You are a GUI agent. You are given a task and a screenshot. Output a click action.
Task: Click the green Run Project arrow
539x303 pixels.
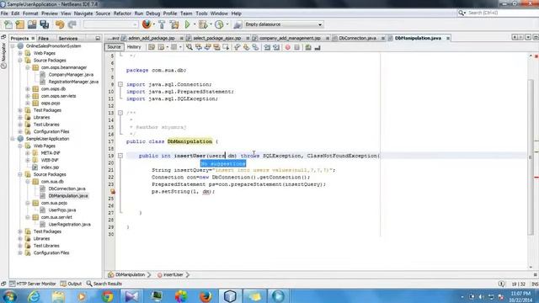tap(187, 24)
